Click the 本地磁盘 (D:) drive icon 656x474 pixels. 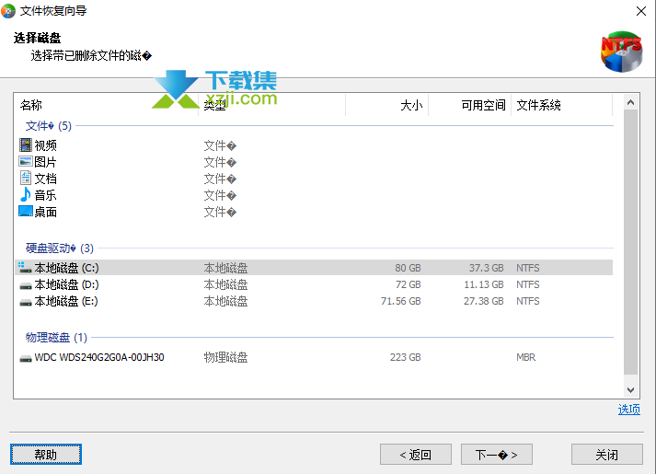click(26, 286)
